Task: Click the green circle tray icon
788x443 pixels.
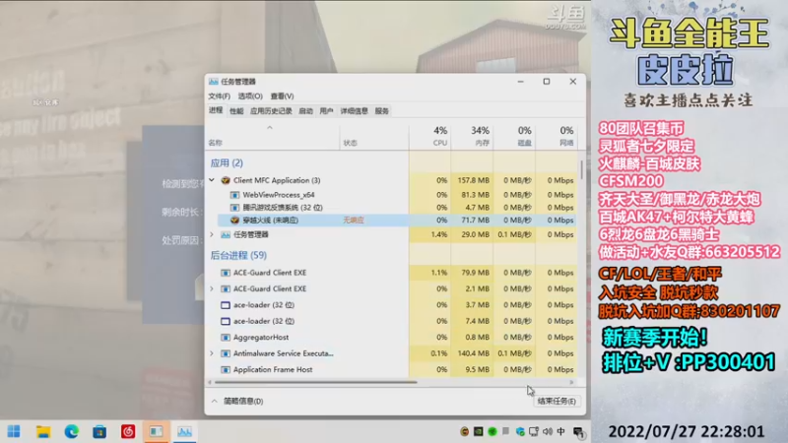Action: [x=492, y=431]
